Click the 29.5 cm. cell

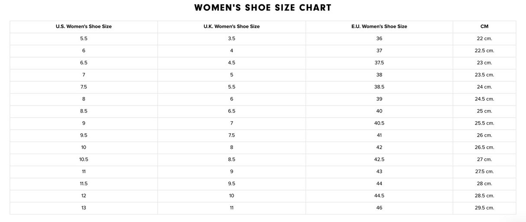click(x=484, y=208)
